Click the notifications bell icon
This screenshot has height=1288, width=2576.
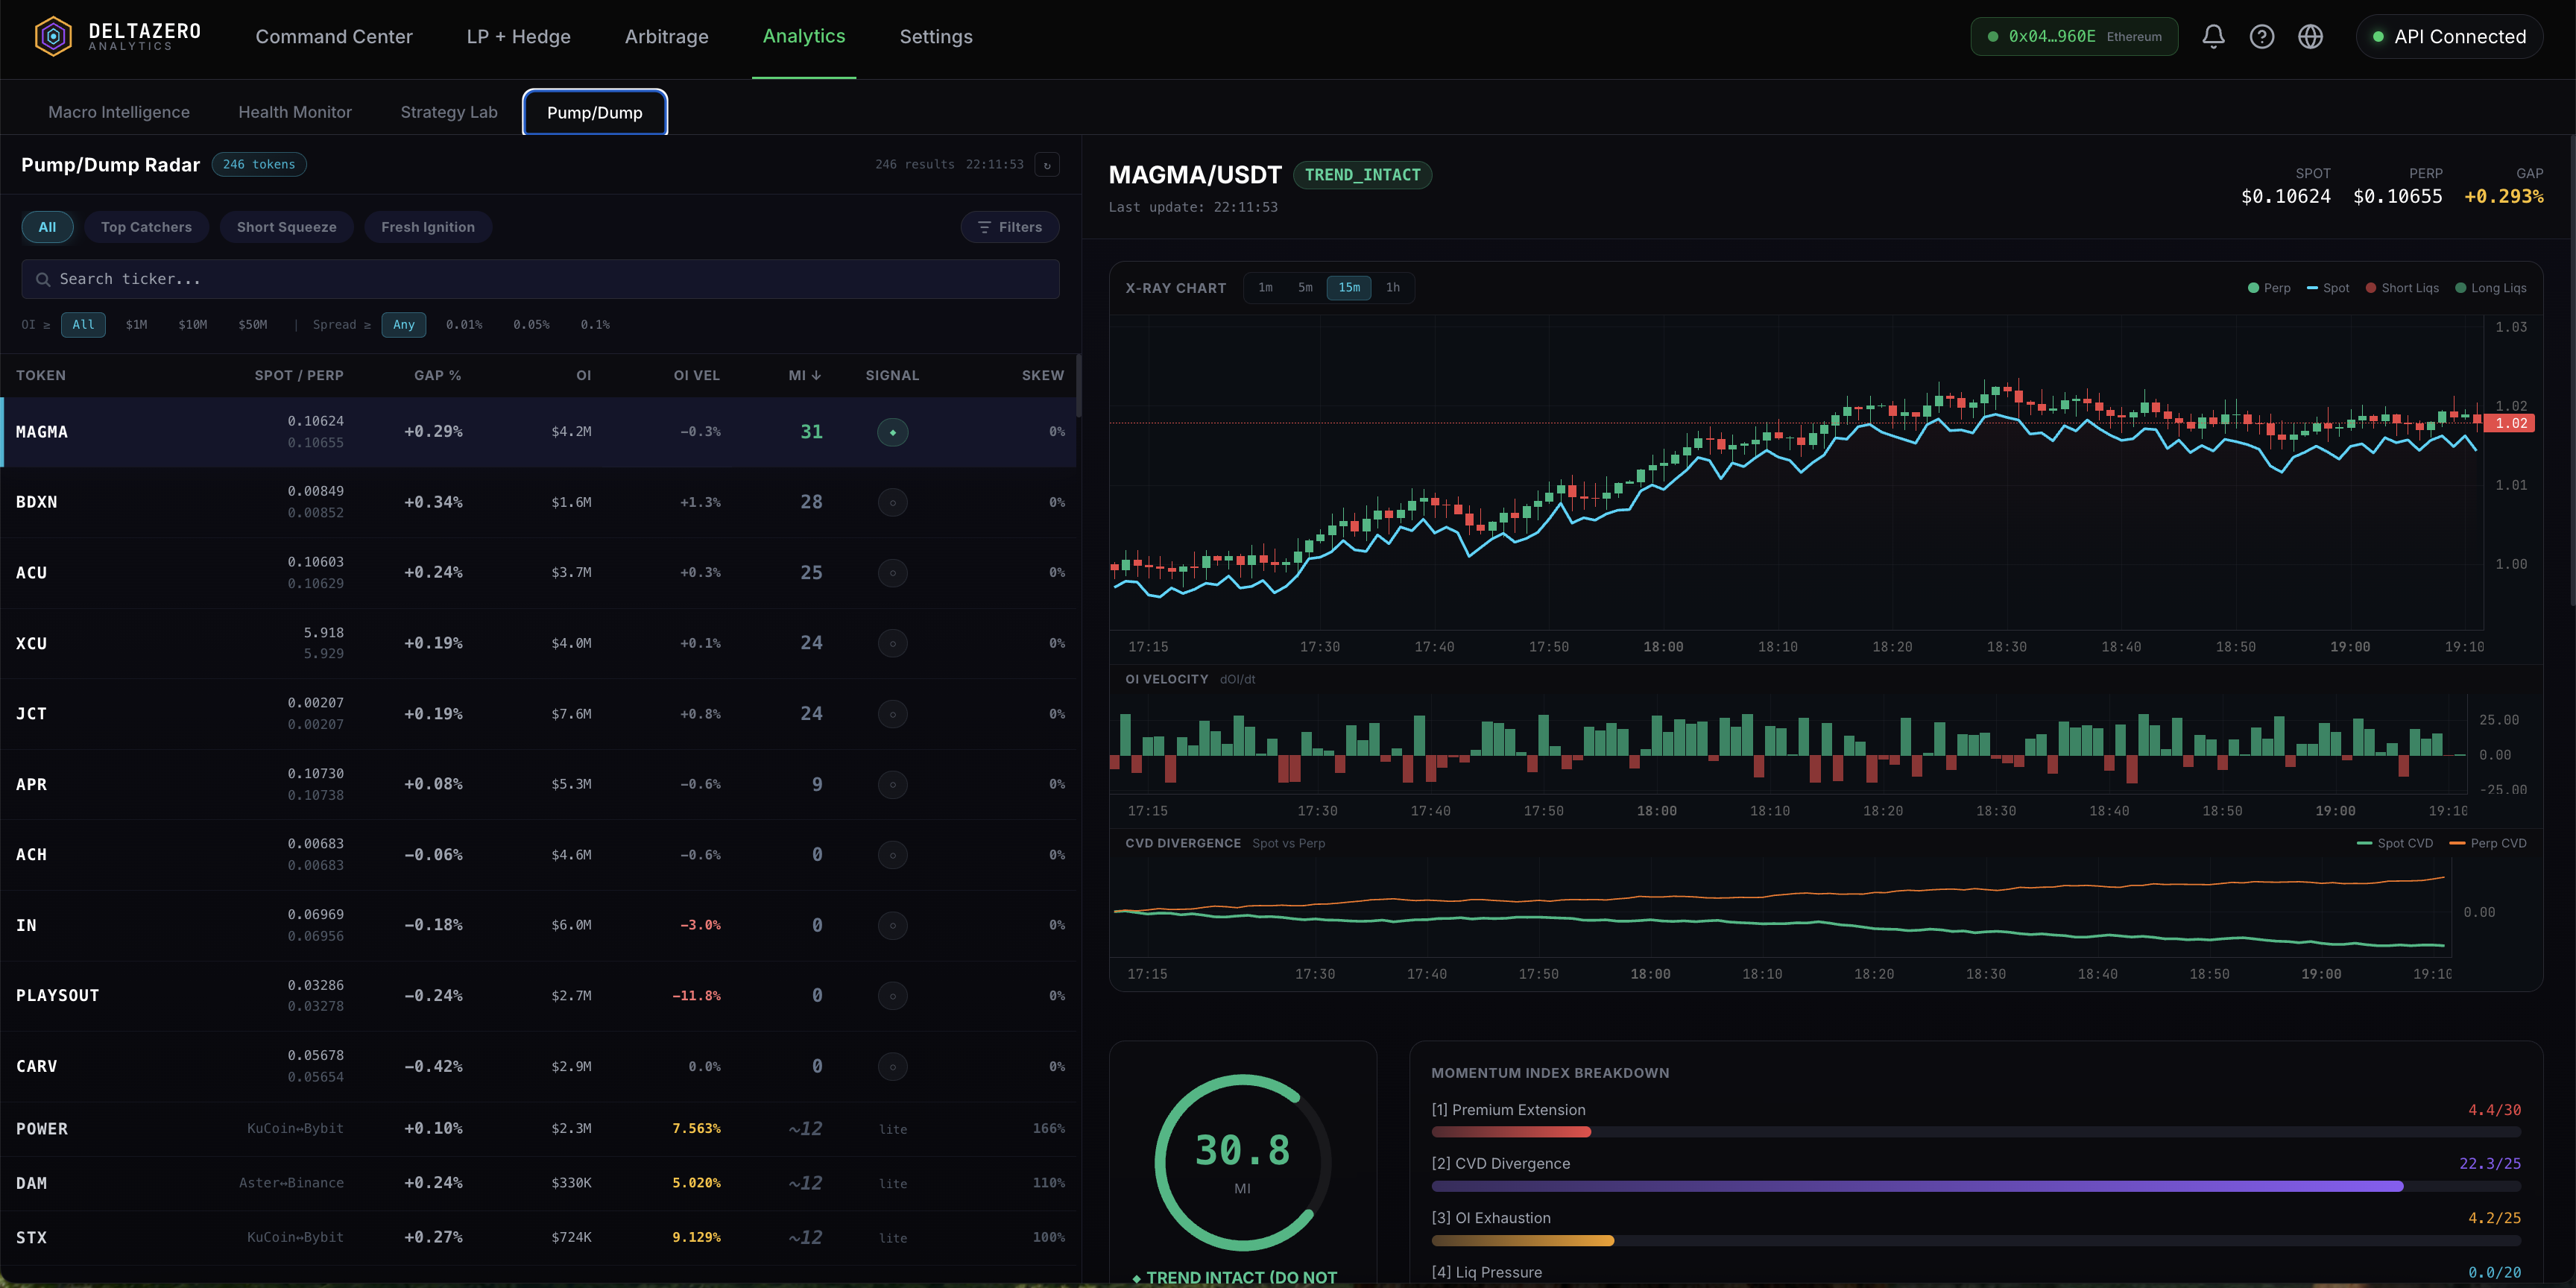[x=2213, y=37]
